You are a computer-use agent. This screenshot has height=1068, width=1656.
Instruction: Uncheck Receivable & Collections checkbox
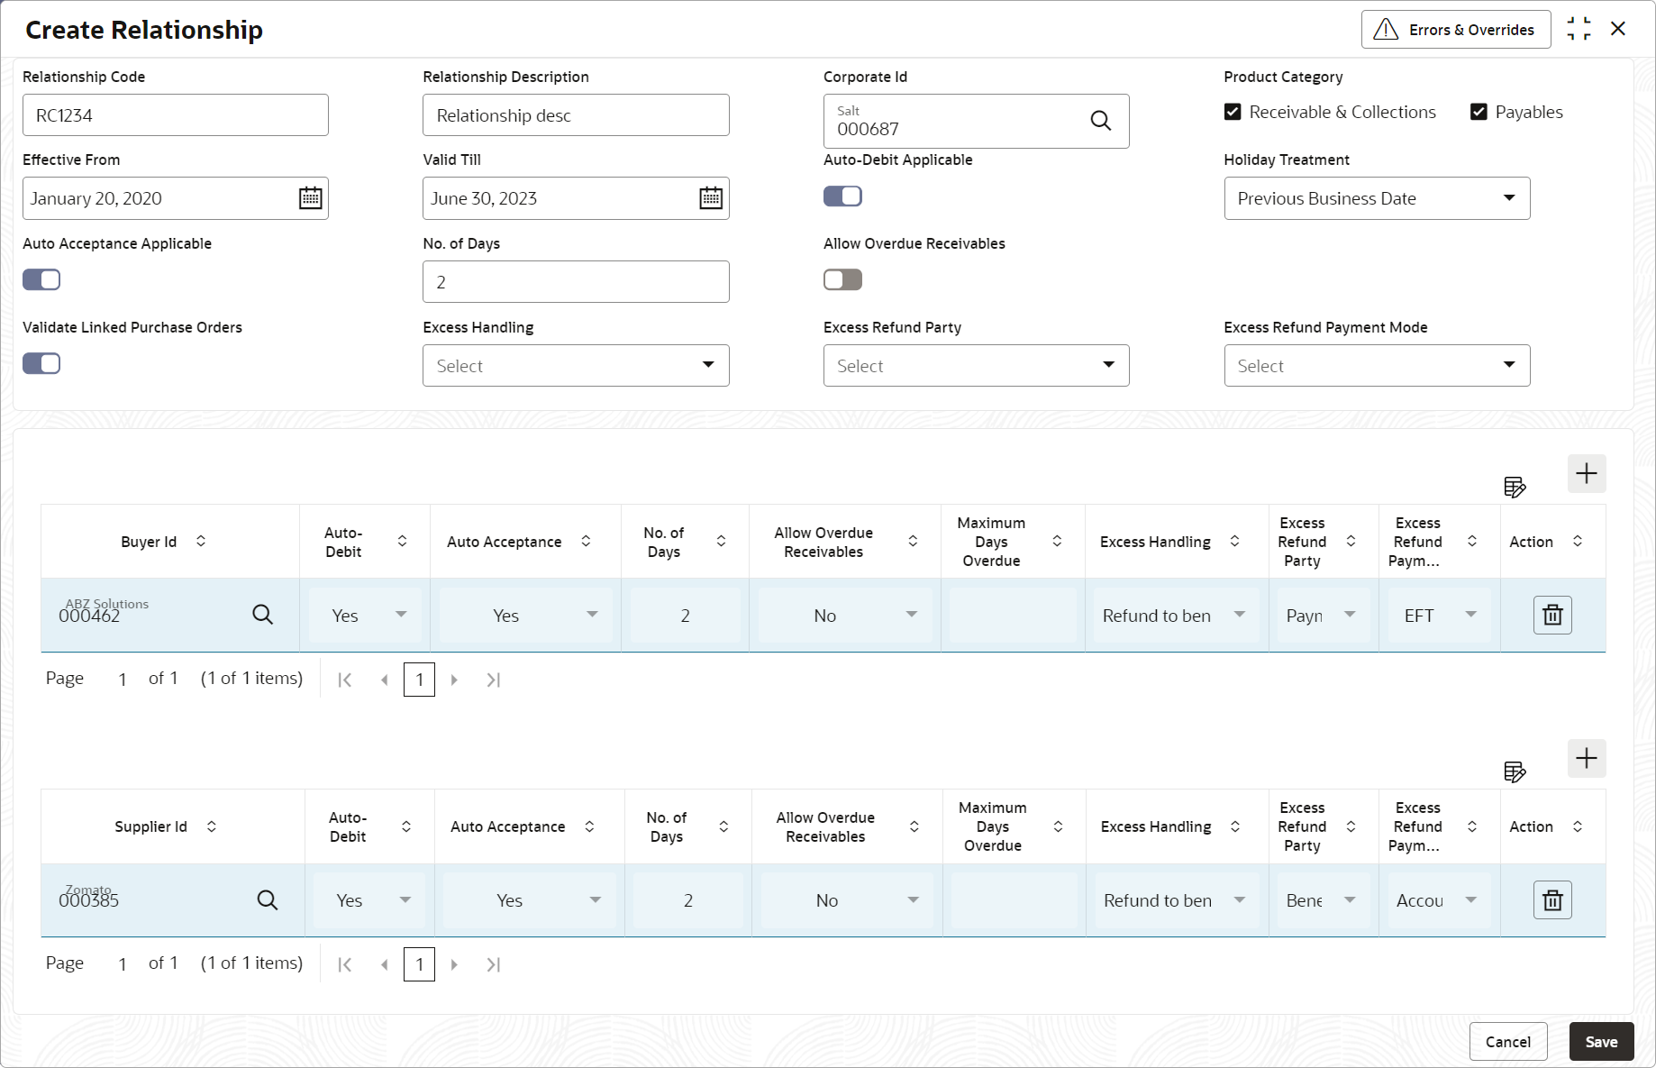click(1233, 113)
